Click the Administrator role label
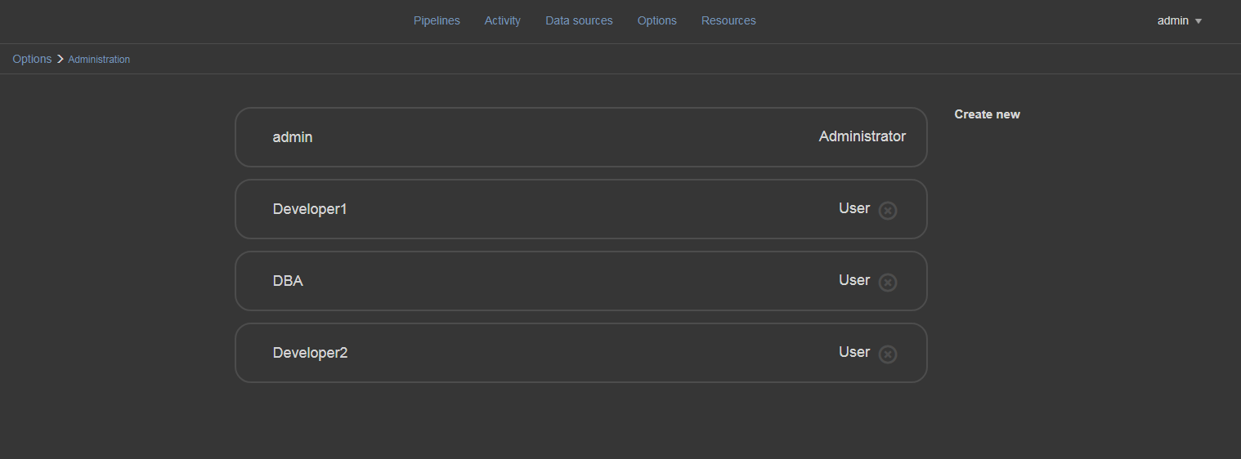 (862, 136)
